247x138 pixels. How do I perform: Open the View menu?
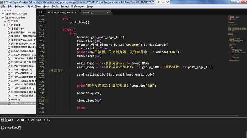(38, 7)
